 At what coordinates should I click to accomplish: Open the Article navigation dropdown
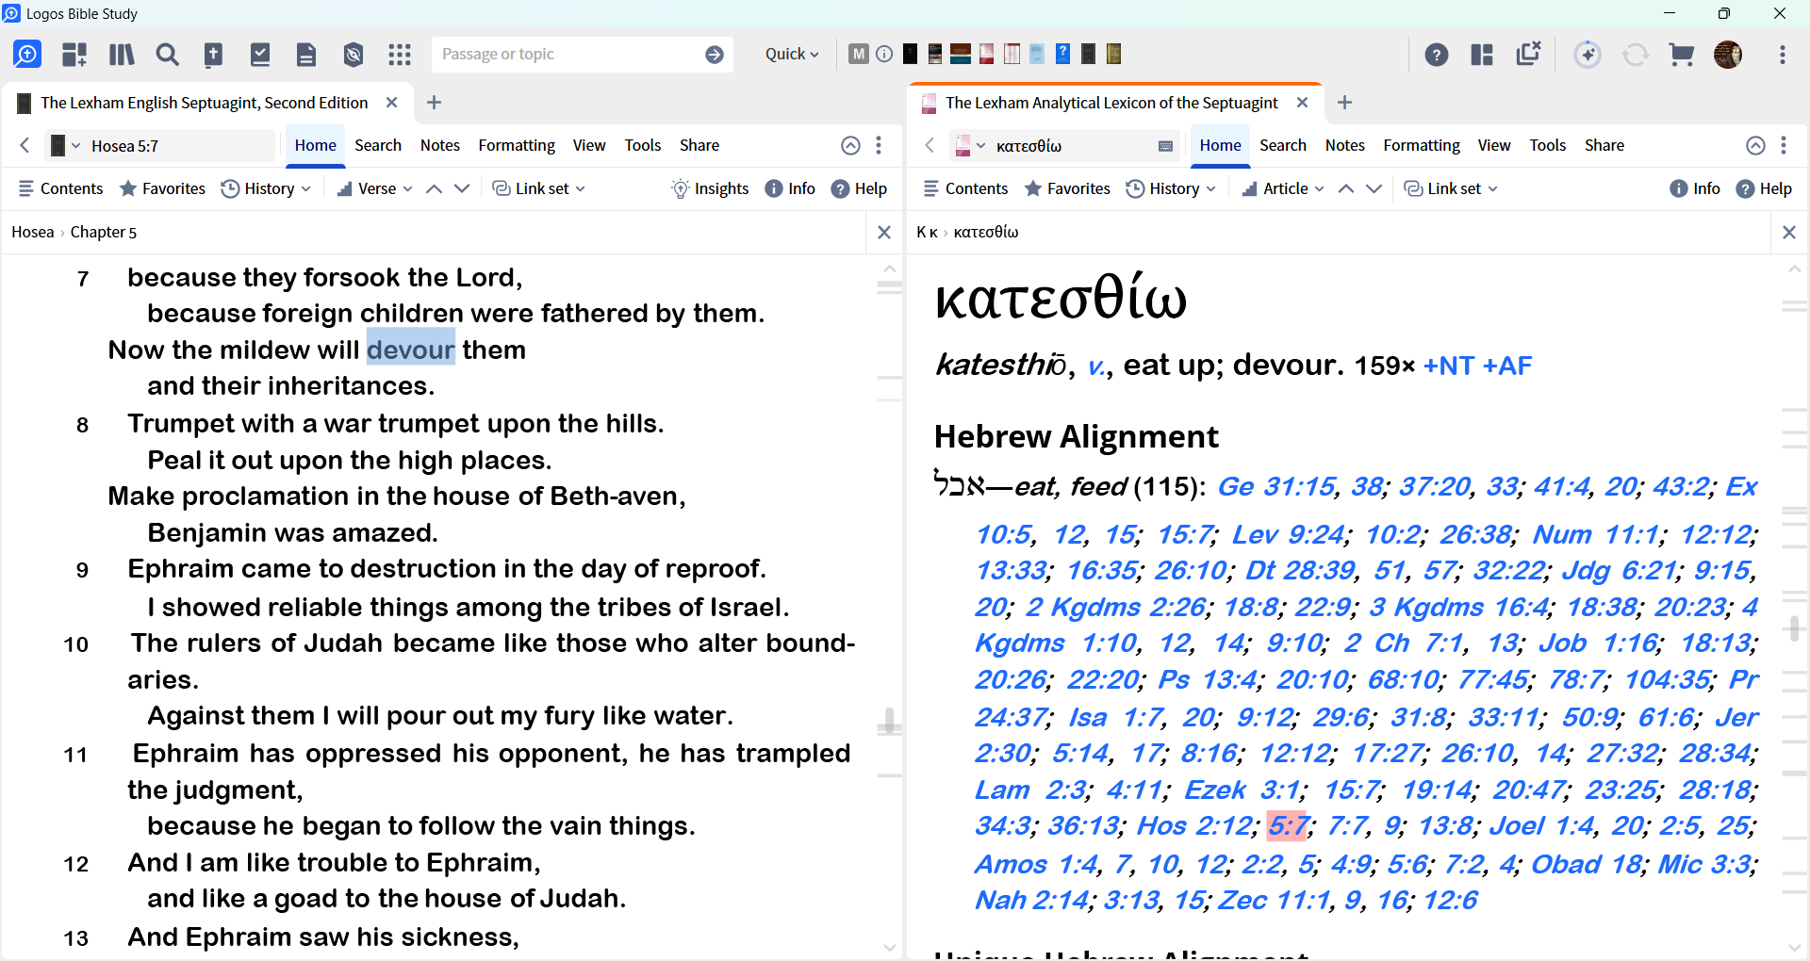pyautogui.click(x=1283, y=188)
